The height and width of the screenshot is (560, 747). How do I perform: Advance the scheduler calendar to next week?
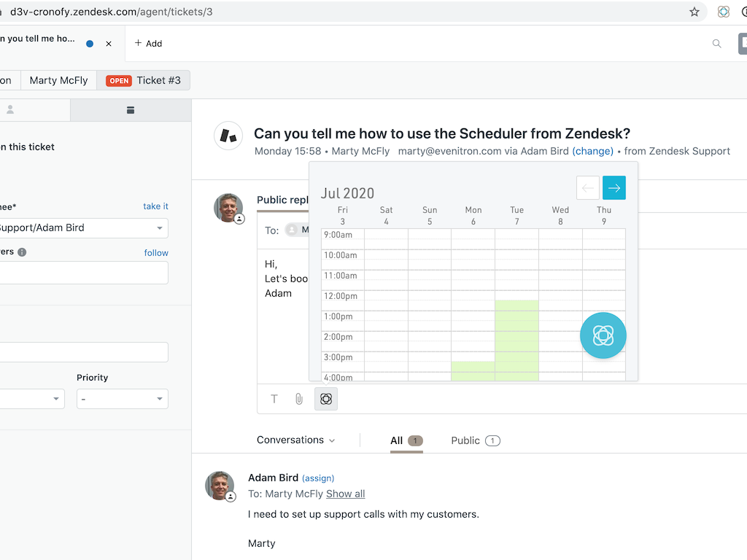pyautogui.click(x=614, y=187)
